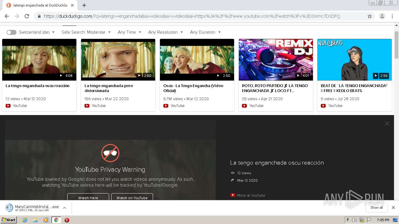Viewport: 399px width, 224px height.
Task: Click the volume speaker tray icon
Action: (x=354, y=220)
